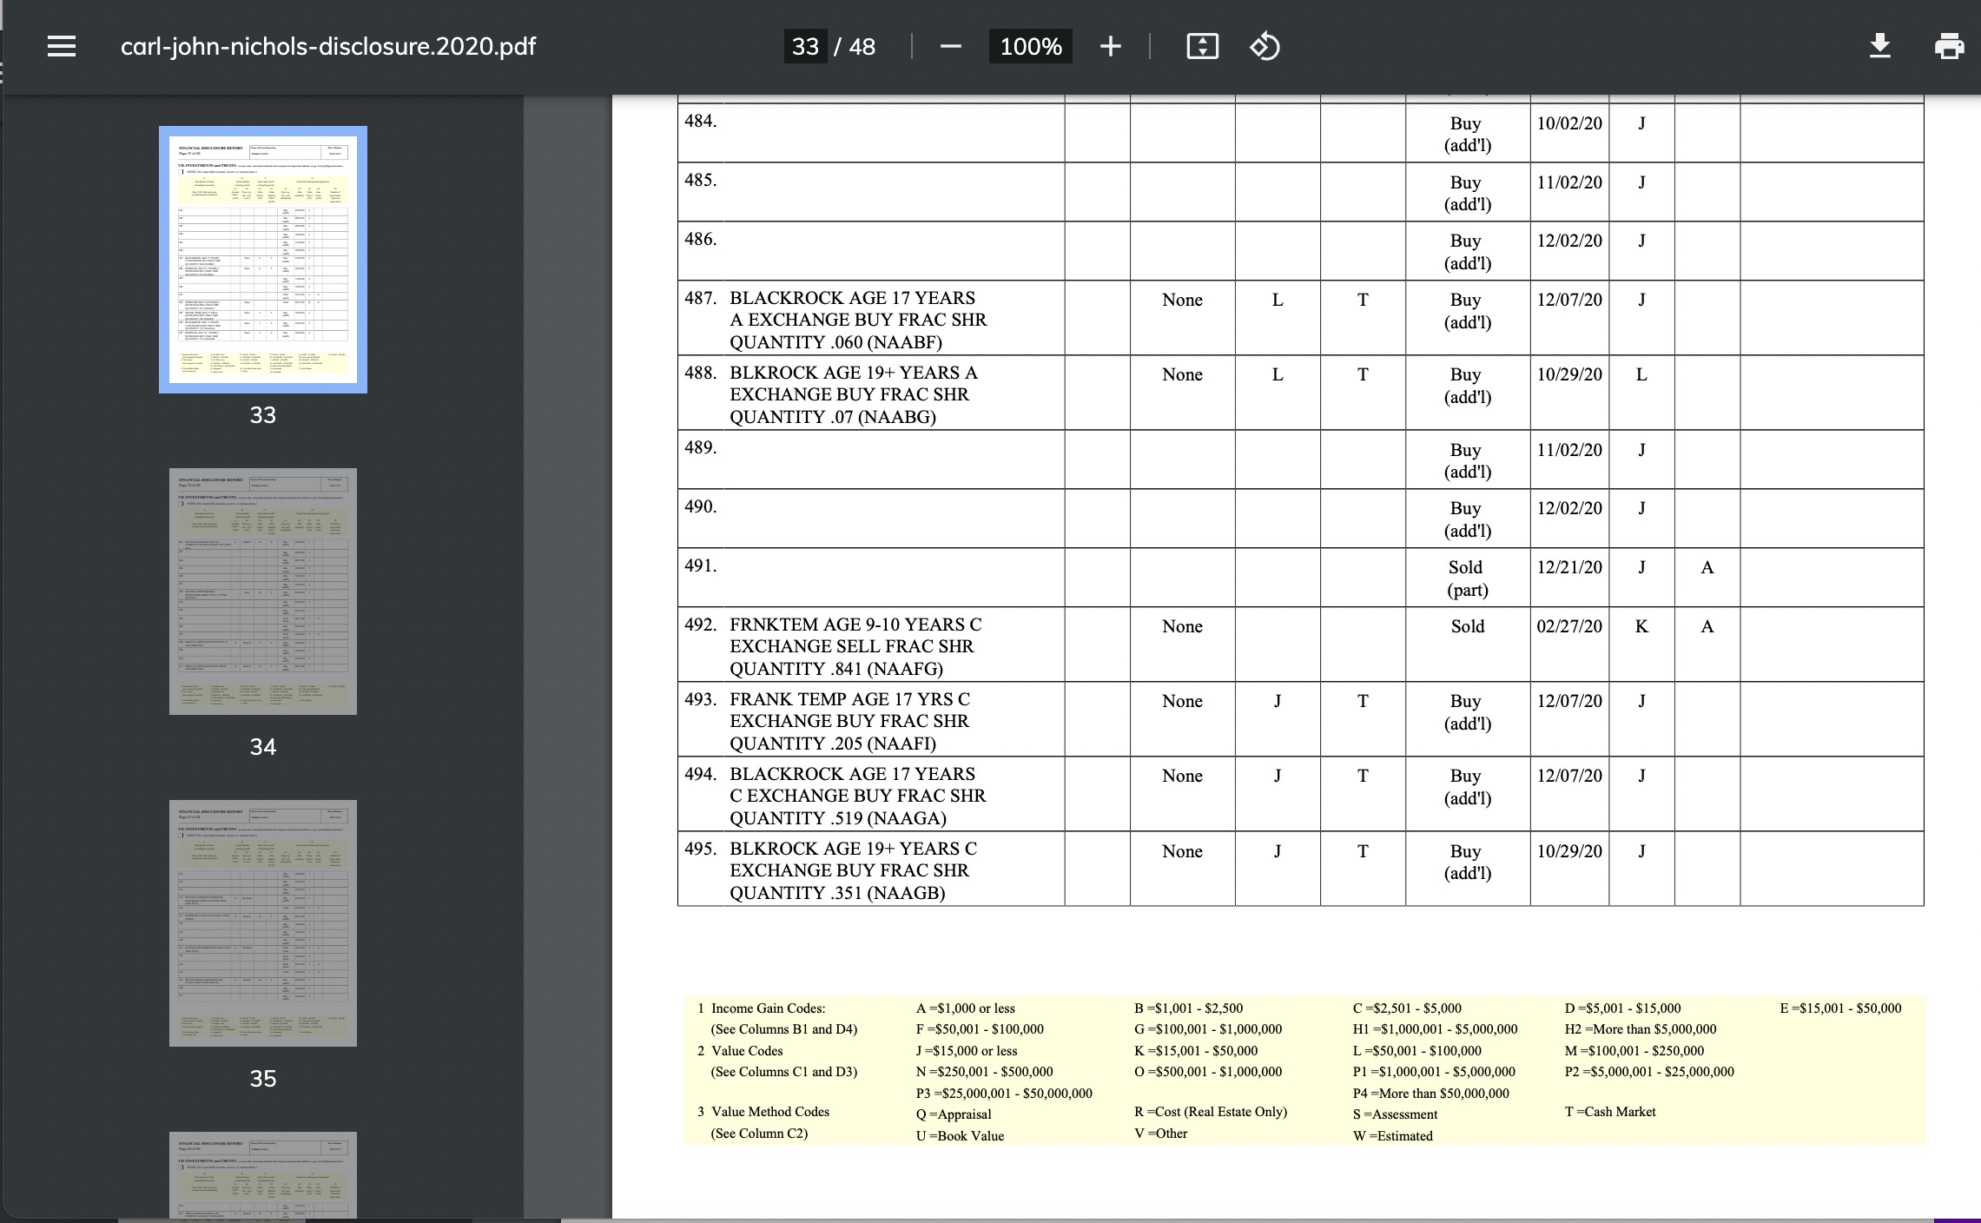Viewport: 1981px width, 1223px height.
Task: Select row 493 FRANK TEMP AGE 17 YRS description
Action: click(850, 721)
